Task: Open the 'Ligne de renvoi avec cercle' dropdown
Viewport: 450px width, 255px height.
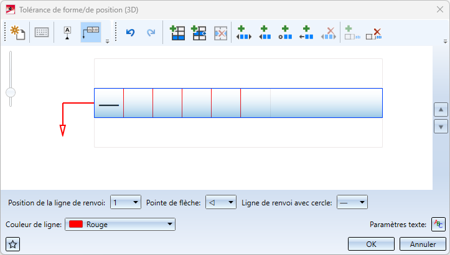Action: pos(352,202)
